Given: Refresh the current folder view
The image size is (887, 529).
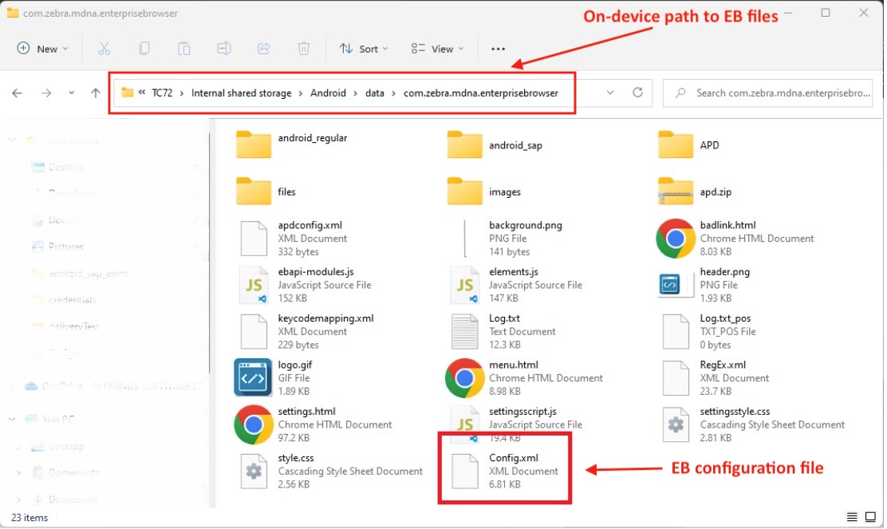Looking at the screenshot, I should click(x=637, y=93).
